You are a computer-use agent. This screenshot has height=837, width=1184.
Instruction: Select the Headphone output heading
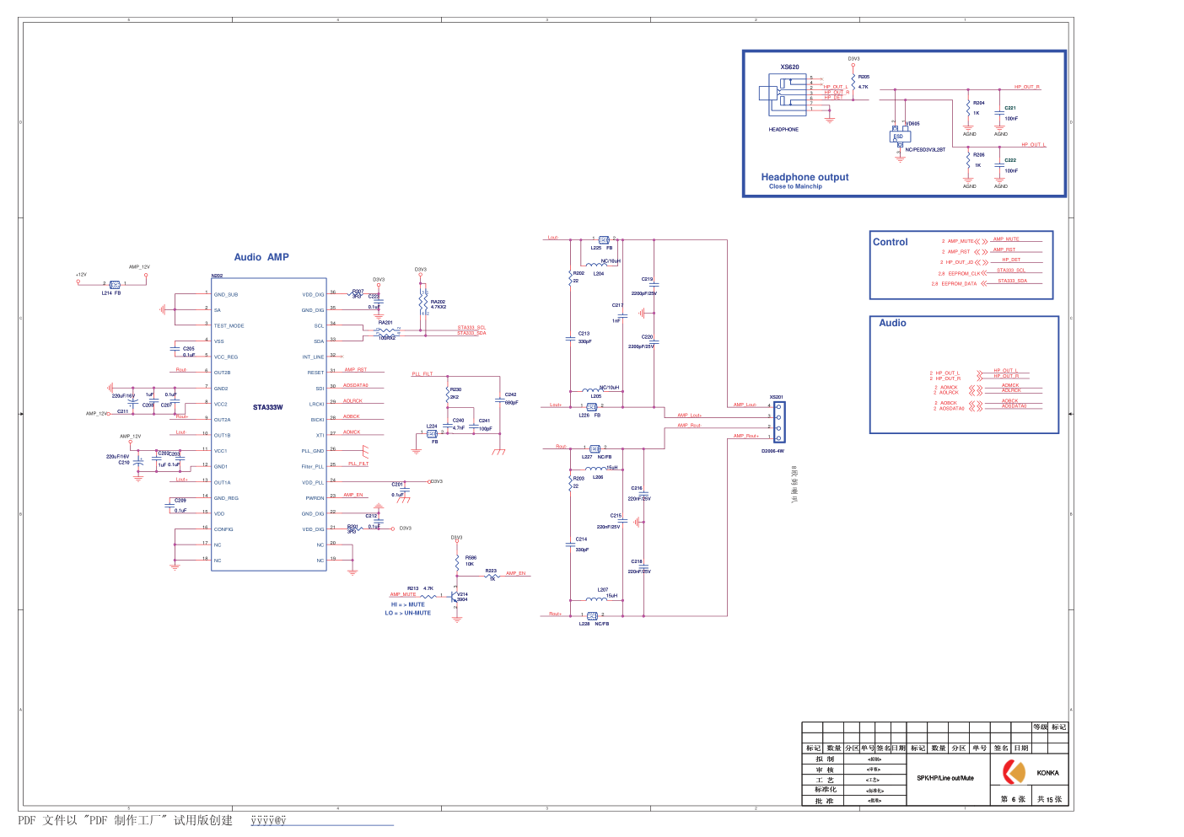click(x=805, y=177)
